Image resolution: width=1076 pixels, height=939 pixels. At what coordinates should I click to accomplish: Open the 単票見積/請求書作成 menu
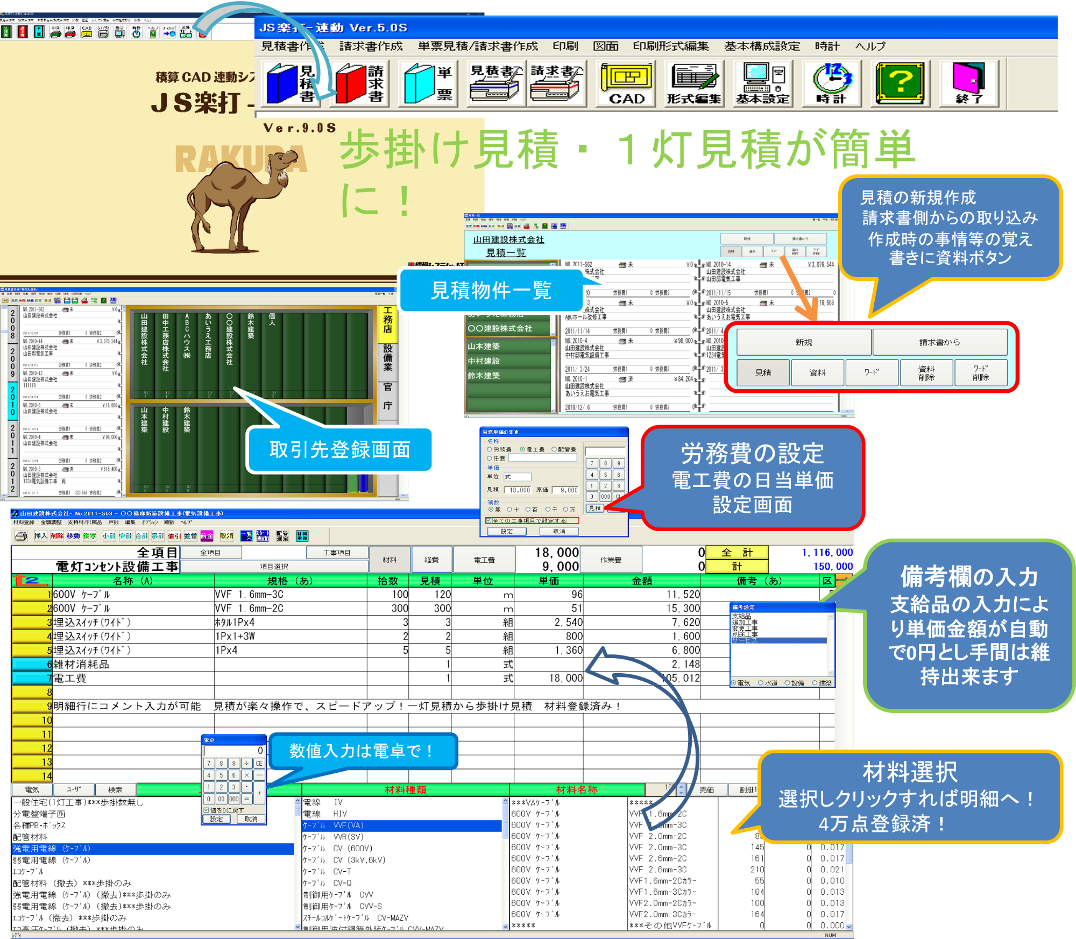[478, 46]
